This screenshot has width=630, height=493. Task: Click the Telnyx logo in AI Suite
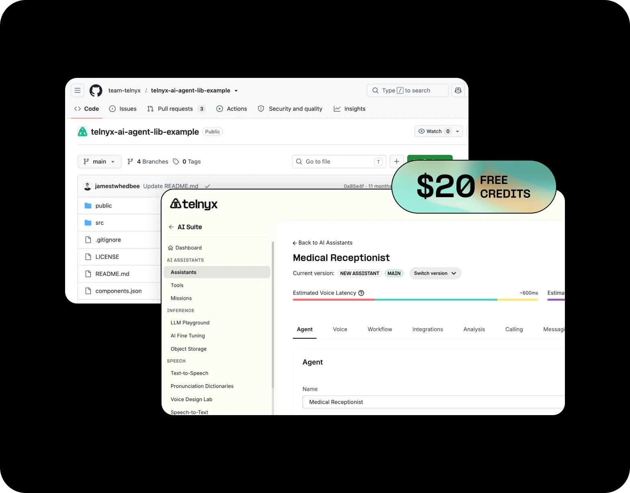[x=194, y=204]
